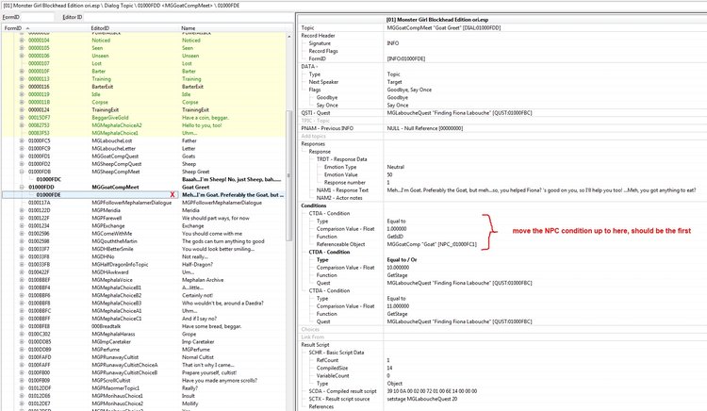Select the Result Script row

tap(501, 345)
